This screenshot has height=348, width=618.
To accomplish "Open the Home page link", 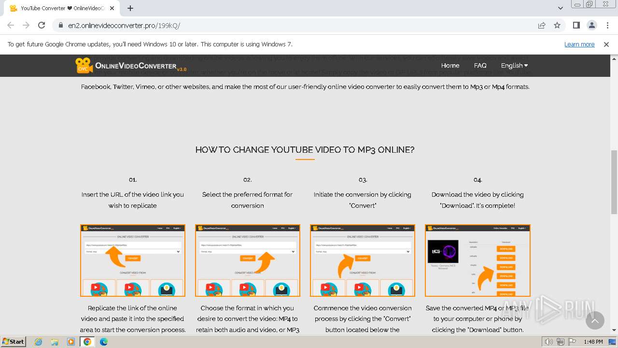I will click(x=450, y=65).
